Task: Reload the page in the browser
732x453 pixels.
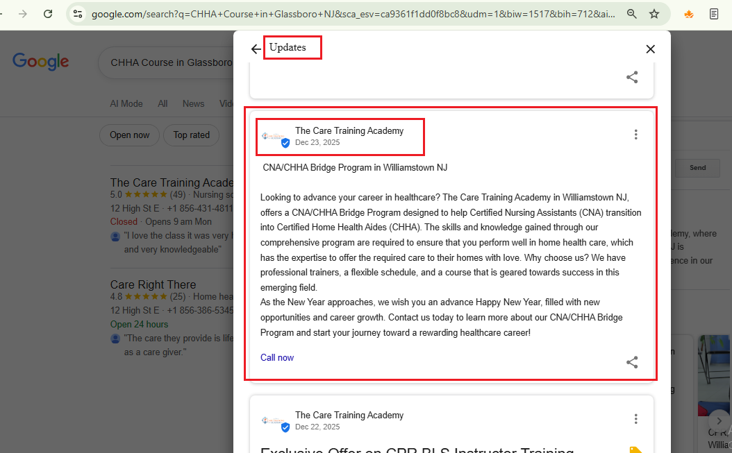Action: pos(48,14)
